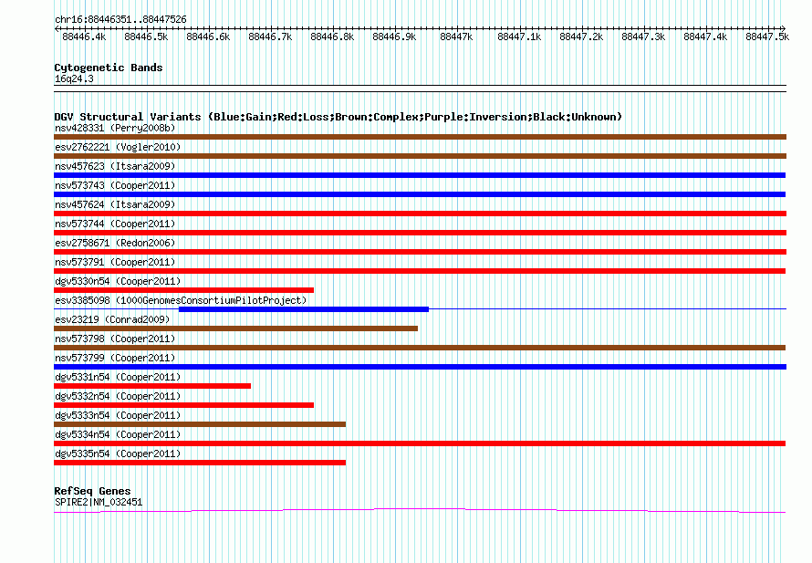The height and width of the screenshot is (563, 812).
Task: Open variant nsv457623 (Itsara2009) label
Action: pos(115,166)
